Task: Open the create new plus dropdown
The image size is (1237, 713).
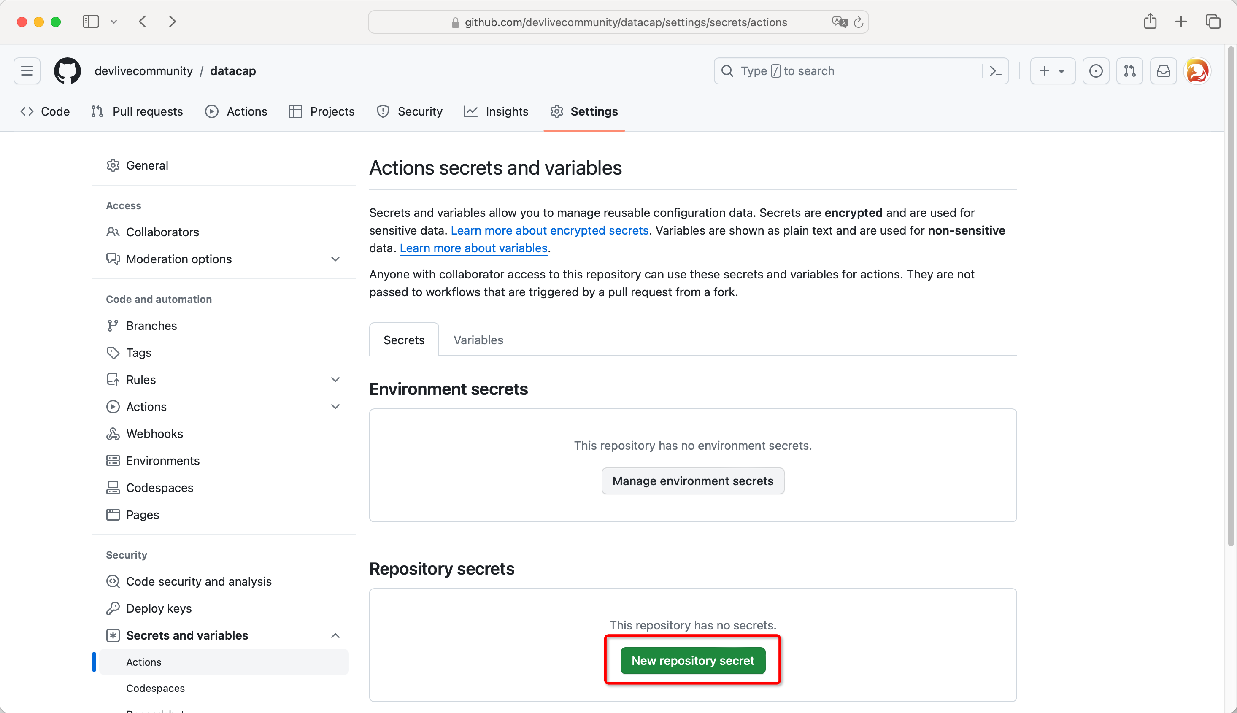Action: click(x=1052, y=71)
